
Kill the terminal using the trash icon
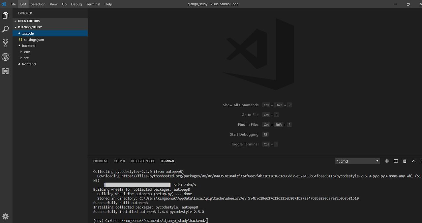(x=405, y=161)
